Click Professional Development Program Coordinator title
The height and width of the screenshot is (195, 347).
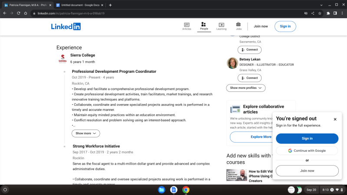114,71
